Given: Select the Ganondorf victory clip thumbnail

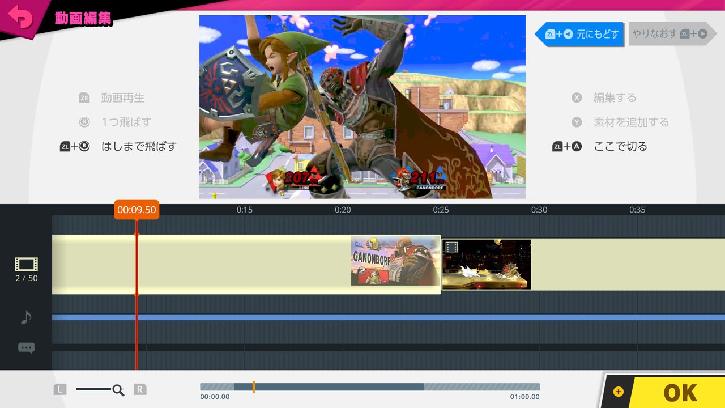Looking at the screenshot, I should point(395,261).
